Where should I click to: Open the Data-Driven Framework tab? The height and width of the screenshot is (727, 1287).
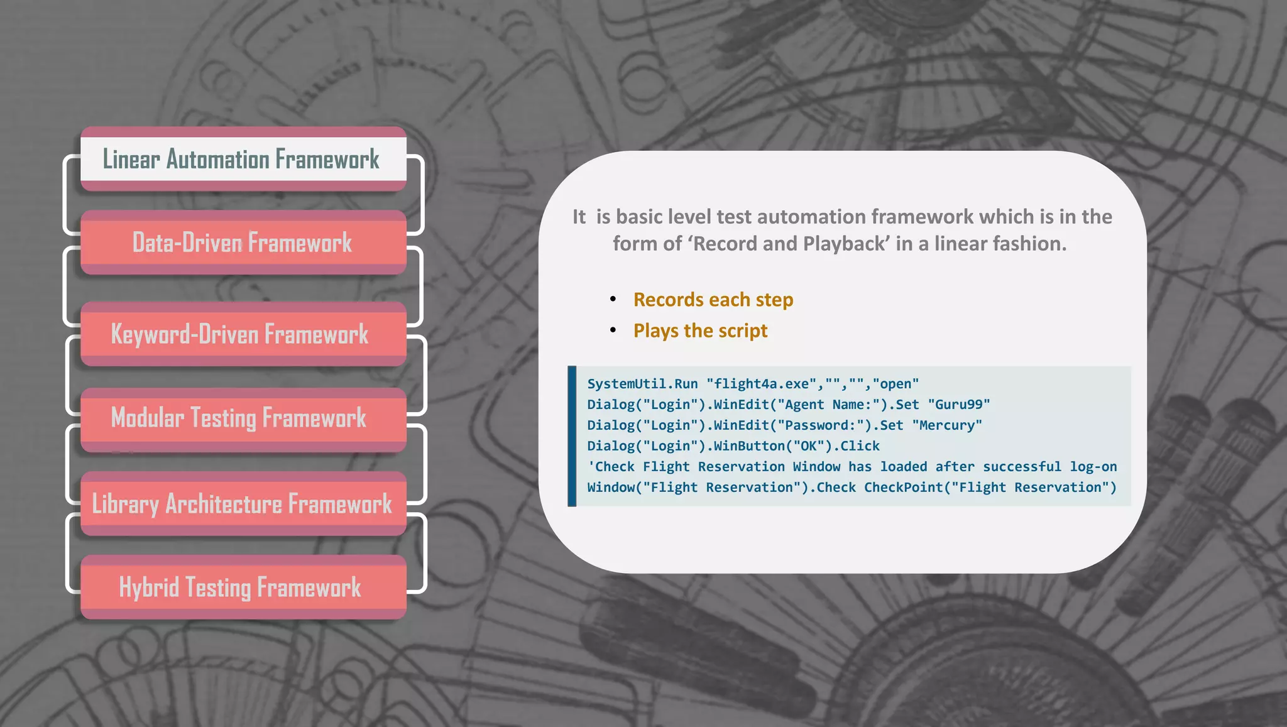click(243, 243)
